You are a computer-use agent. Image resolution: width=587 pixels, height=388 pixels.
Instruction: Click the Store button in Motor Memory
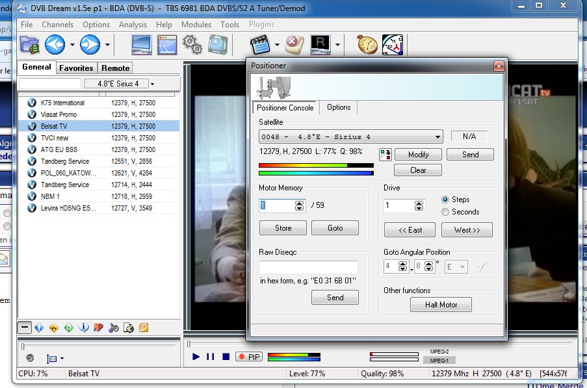[283, 228]
